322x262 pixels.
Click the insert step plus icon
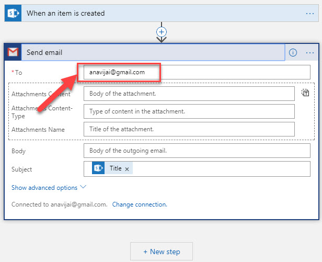[x=162, y=32]
